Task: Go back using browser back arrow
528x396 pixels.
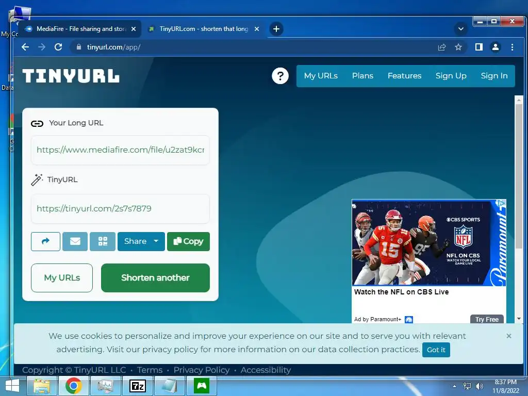Action: point(25,47)
